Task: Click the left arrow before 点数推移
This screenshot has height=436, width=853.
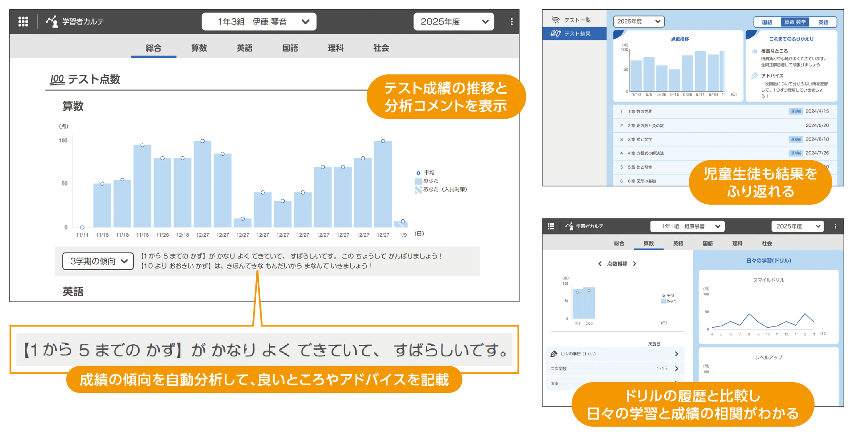Action: click(600, 264)
